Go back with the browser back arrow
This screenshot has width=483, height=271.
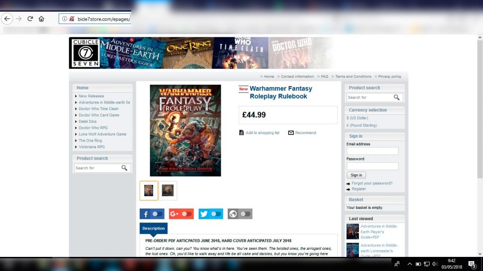(x=7, y=19)
